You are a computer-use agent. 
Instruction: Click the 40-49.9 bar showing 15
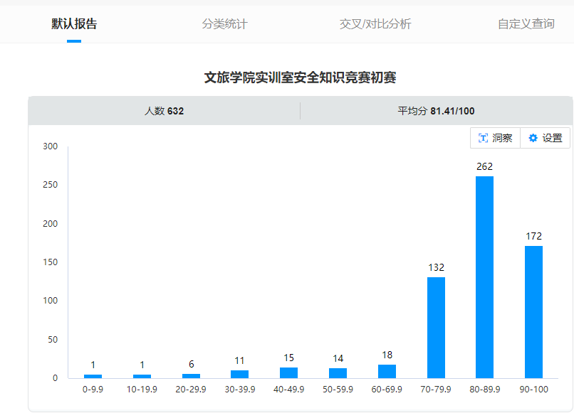click(x=288, y=372)
